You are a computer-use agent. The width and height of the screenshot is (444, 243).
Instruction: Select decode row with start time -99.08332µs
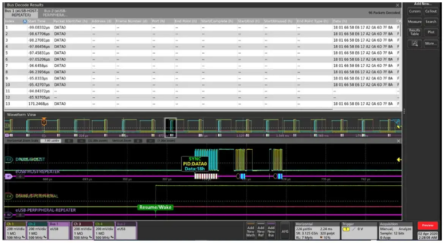pyautogui.click(x=202, y=27)
